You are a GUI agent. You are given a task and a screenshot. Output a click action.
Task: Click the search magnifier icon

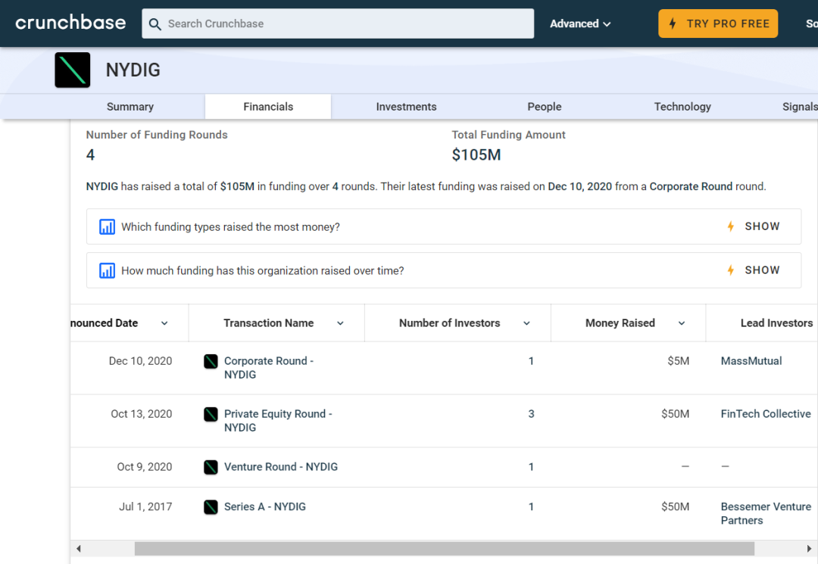click(155, 24)
